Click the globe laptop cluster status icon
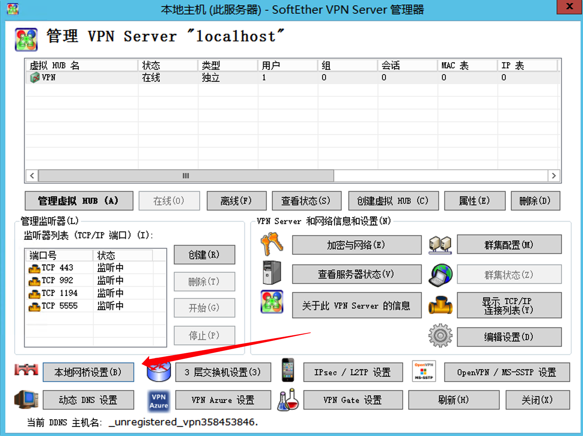Screen dimensions: 583x436 (x=440, y=275)
